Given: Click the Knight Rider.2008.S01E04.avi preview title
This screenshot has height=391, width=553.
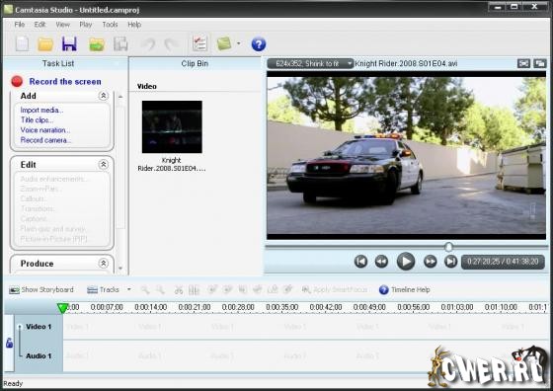Looking at the screenshot, I should click(x=406, y=63).
